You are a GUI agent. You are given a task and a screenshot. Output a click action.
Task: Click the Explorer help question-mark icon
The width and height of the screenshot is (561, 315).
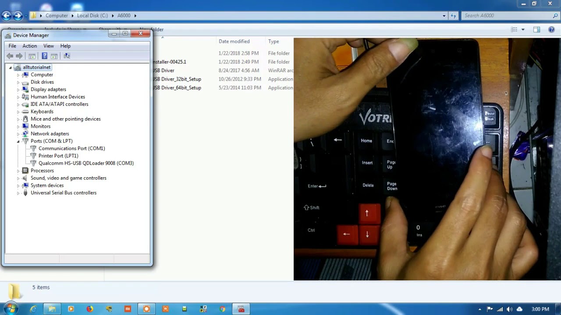551,29
